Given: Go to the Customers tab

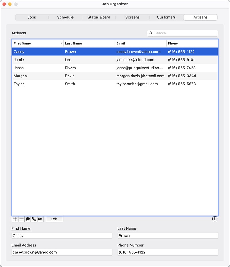Looking at the screenshot, I should pos(166,17).
